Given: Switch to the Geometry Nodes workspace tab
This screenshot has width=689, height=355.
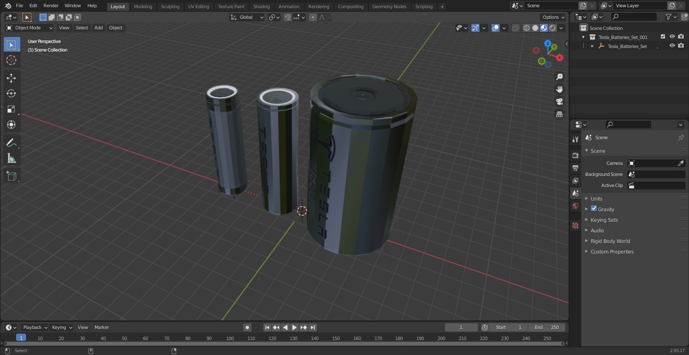Looking at the screenshot, I should (389, 6).
